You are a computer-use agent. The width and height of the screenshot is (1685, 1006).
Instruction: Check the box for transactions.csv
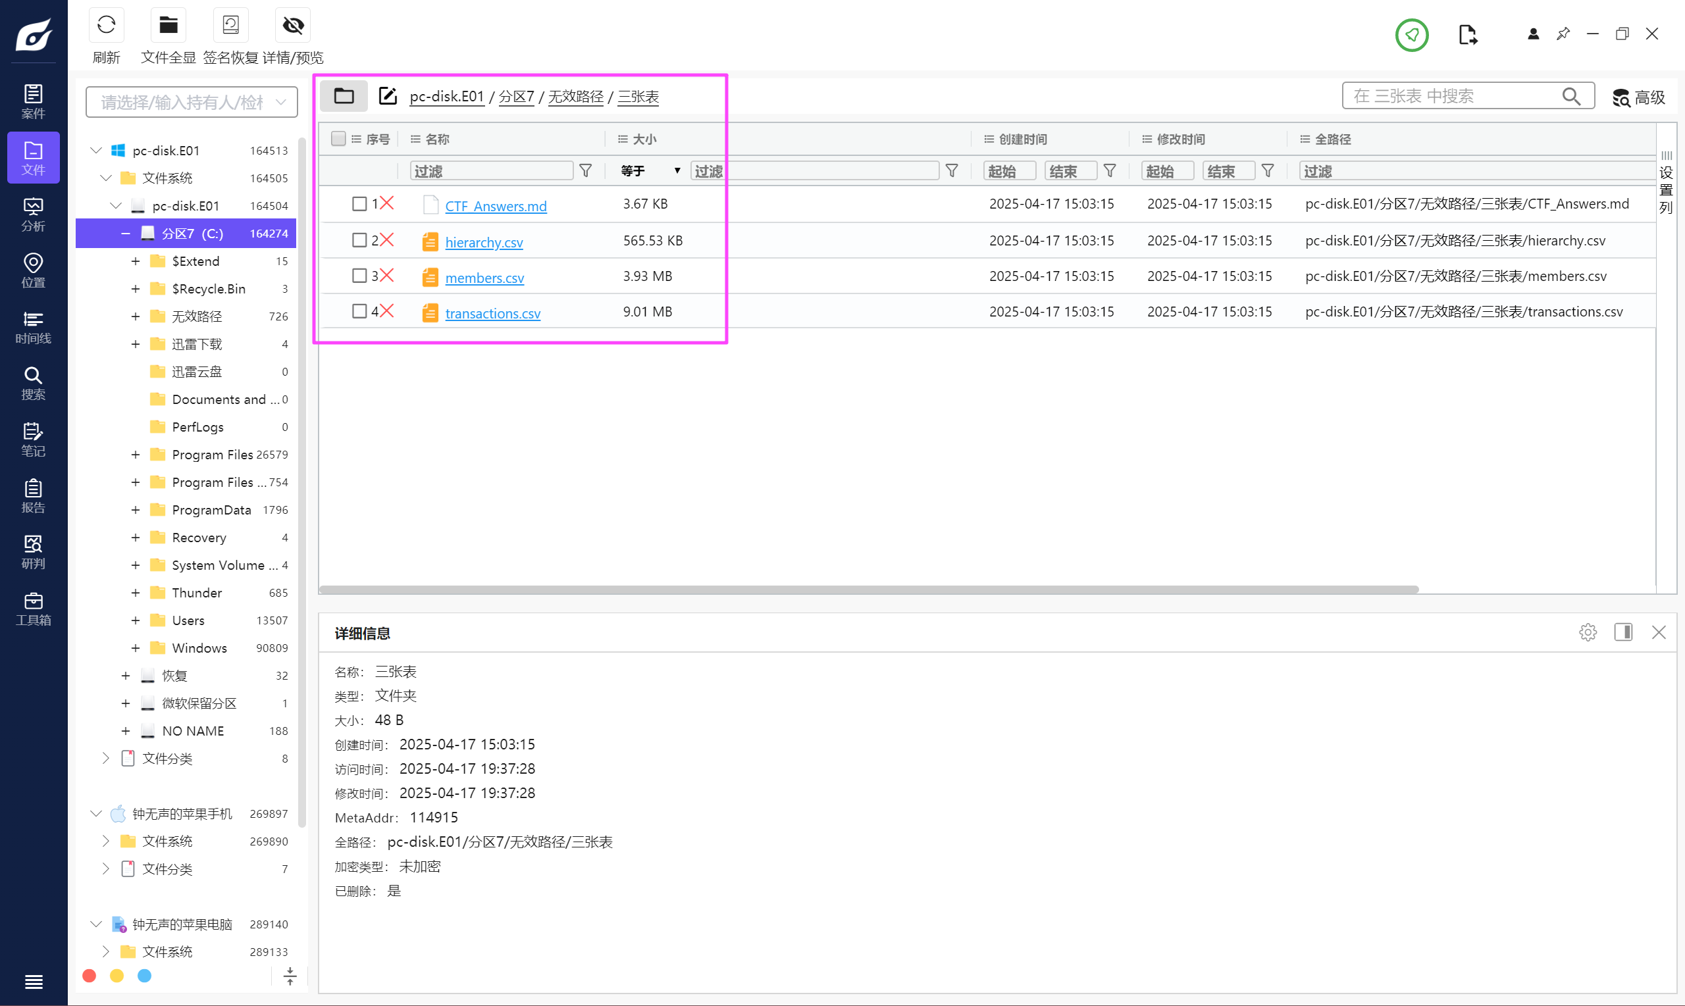coord(359,311)
